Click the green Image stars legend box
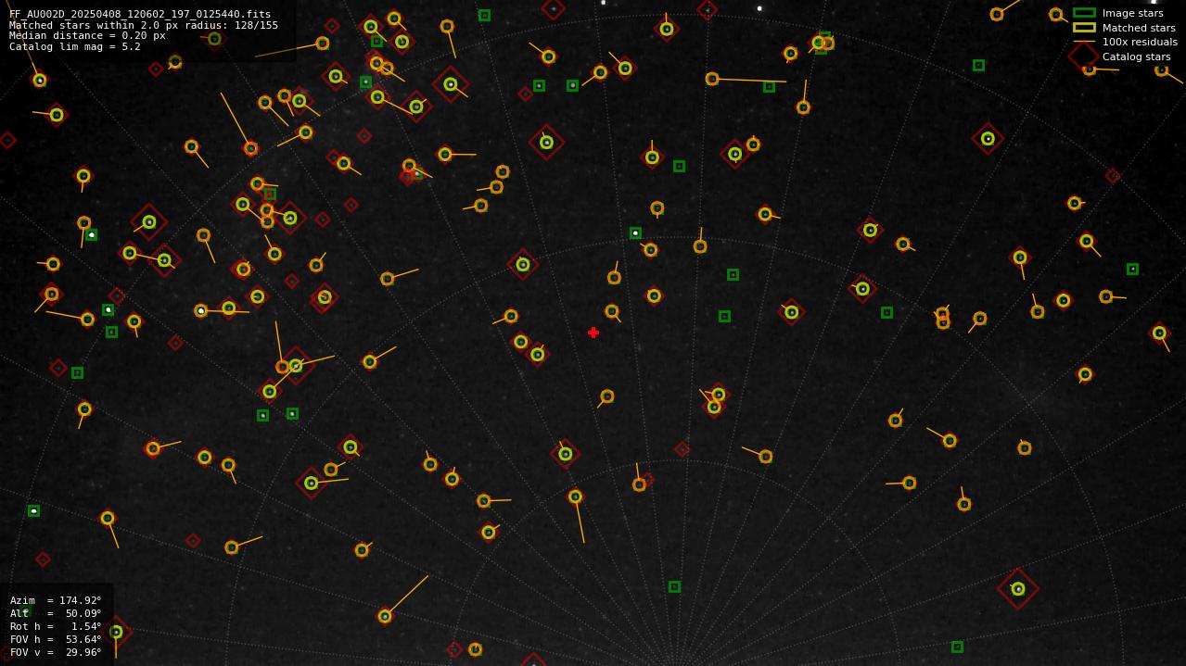The width and height of the screenshot is (1186, 666). (x=1084, y=13)
